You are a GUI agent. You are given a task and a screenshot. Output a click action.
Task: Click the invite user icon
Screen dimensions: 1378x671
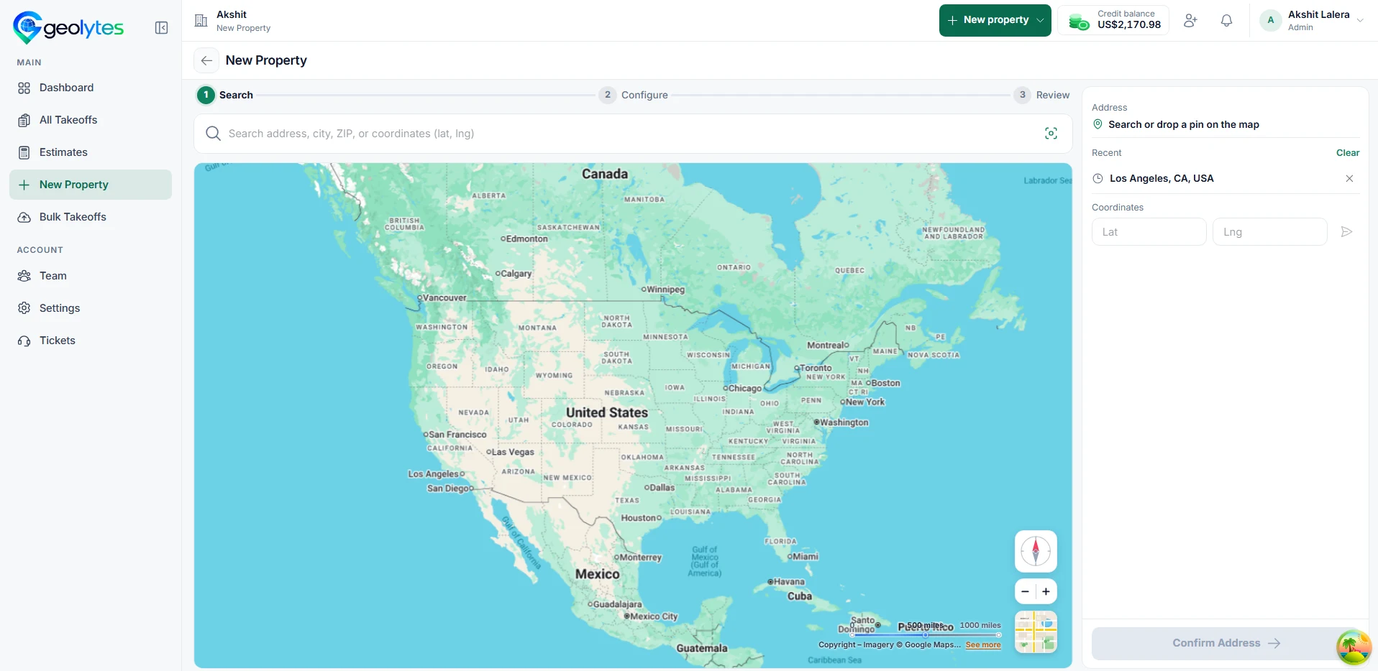tap(1191, 21)
